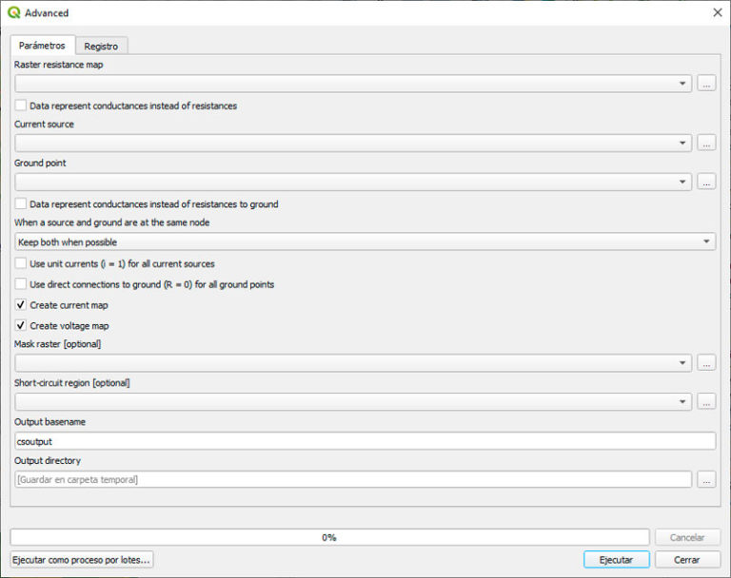Image resolution: width=731 pixels, height=578 pixels.
Task: Open Ground point dropdown
Action: click(353, 182)
